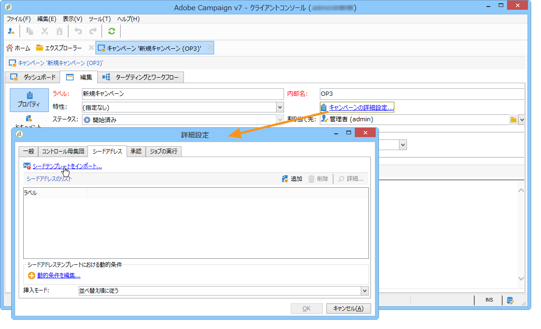Screen dimensions: 541x329
Task: Open the 一般 tab in 詳細設定 dialog
Action: pyautogui.click(x=29, y=151)
